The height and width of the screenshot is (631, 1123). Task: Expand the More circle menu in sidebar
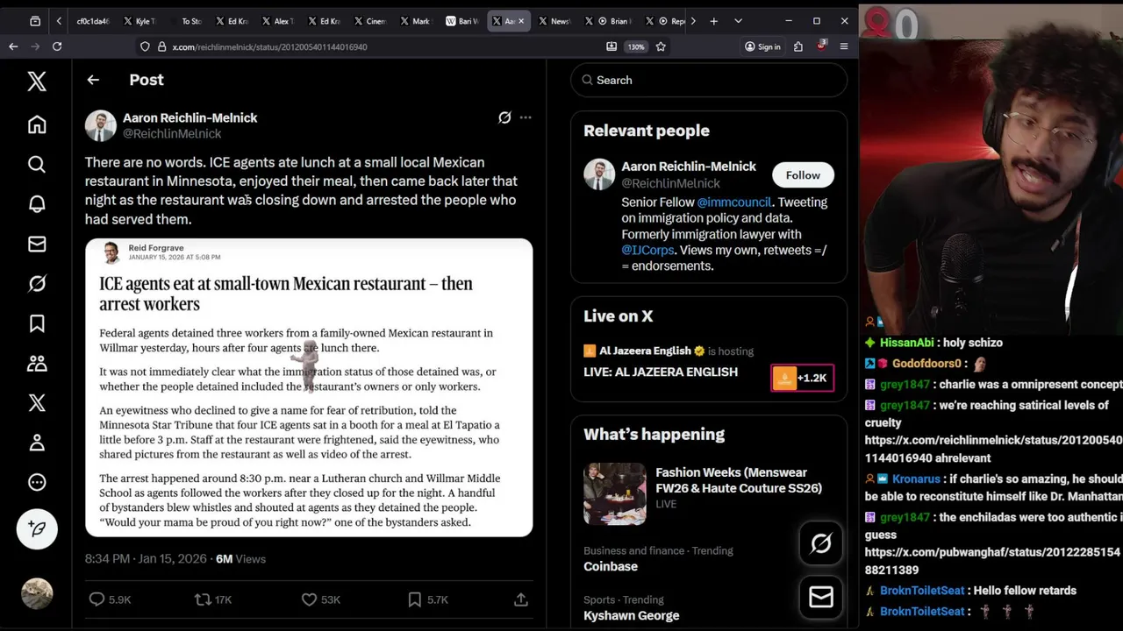[37, 482]
